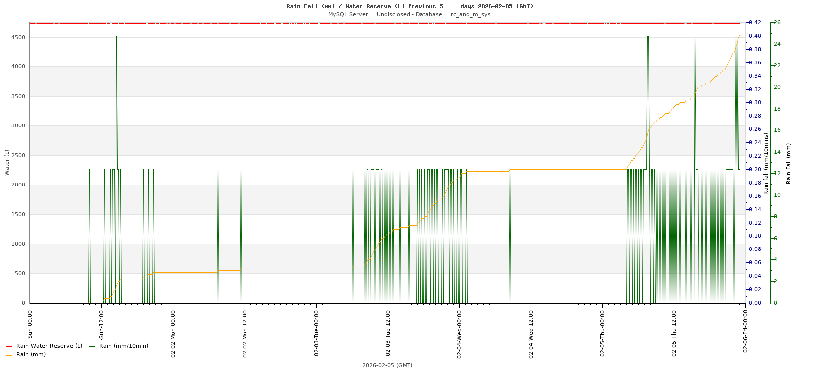The height and width of the screenshot is (372, 820).
Task: Select the 'Rain (mm/10min)' legend label
Action: [x=123, y=346]
